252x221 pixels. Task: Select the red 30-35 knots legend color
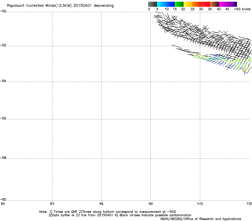(206, 4)
